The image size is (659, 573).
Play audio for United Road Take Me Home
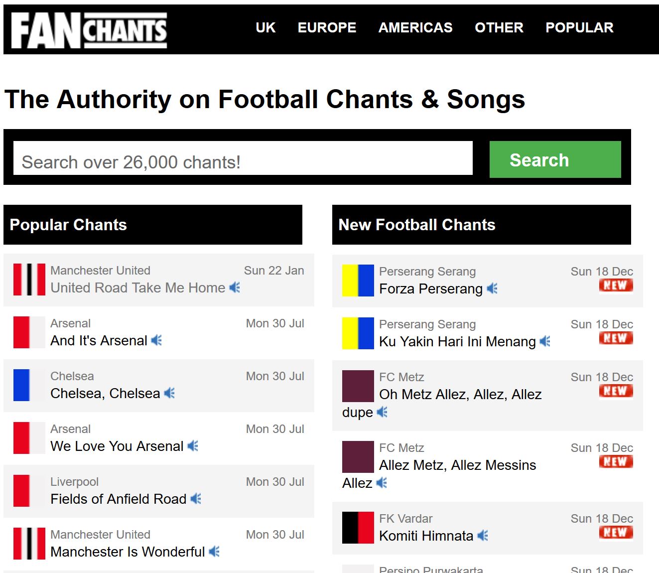tap(235, 287)
